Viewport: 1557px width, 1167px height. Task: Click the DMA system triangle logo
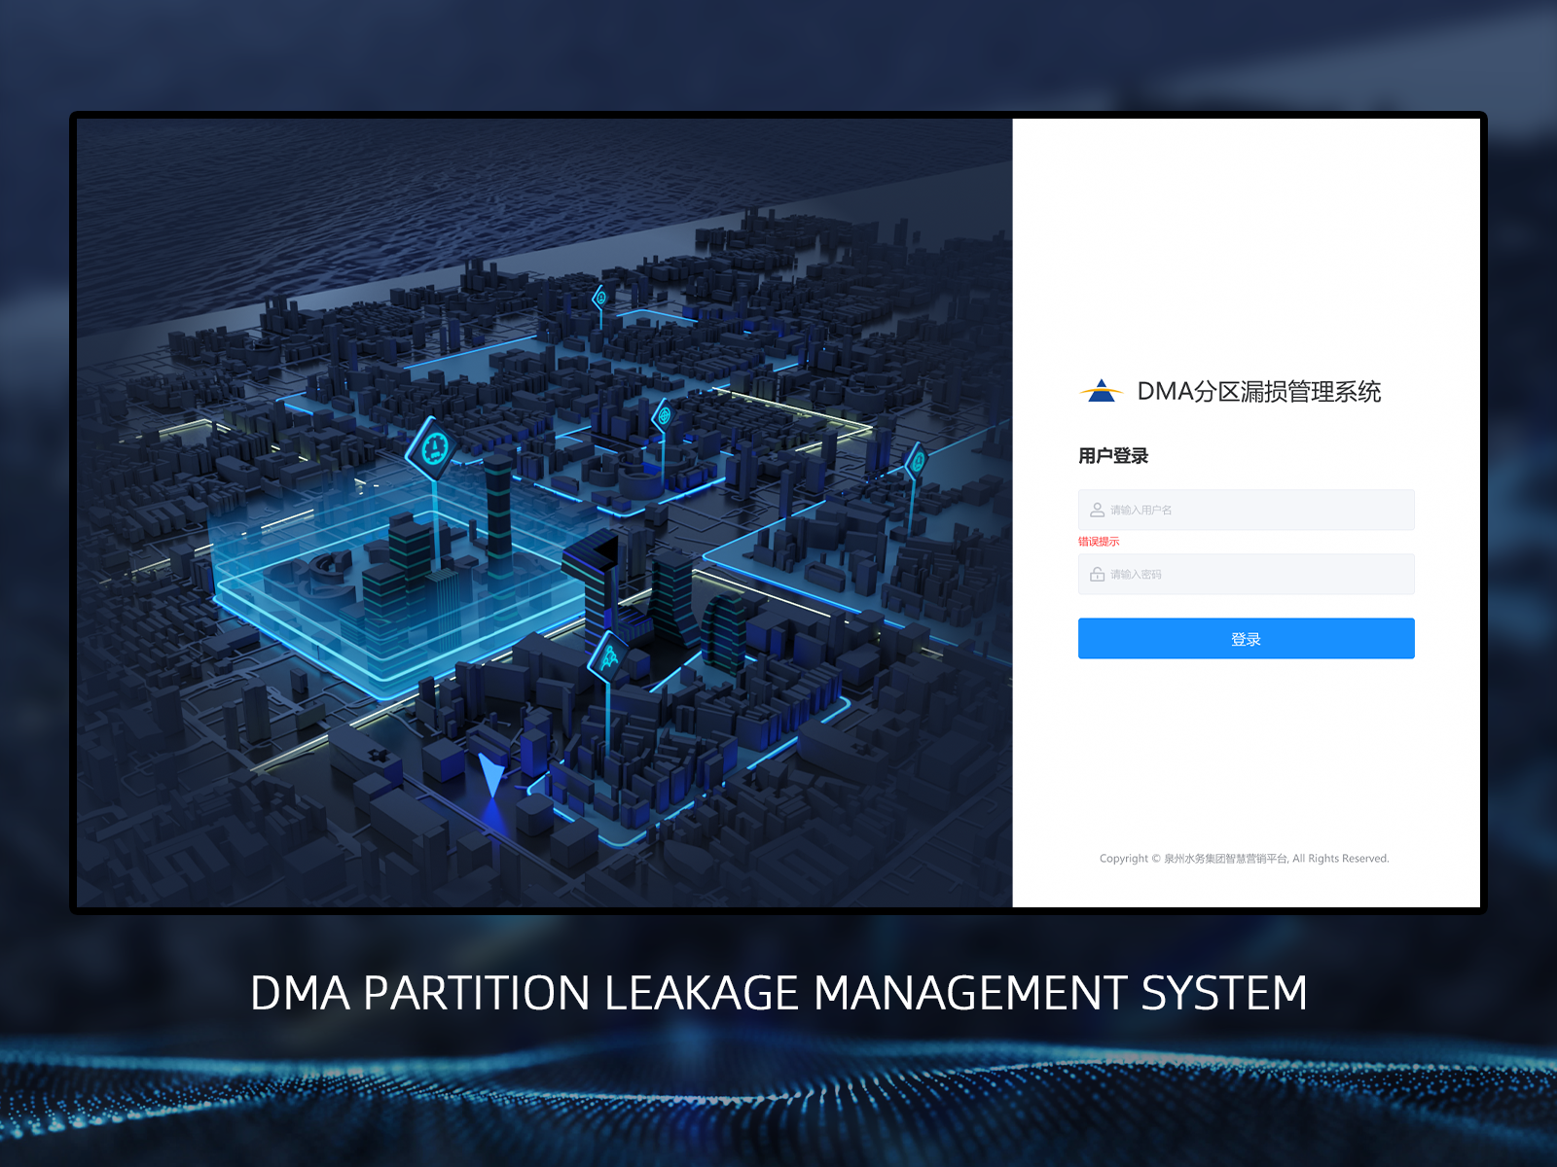coord(1103,390)
